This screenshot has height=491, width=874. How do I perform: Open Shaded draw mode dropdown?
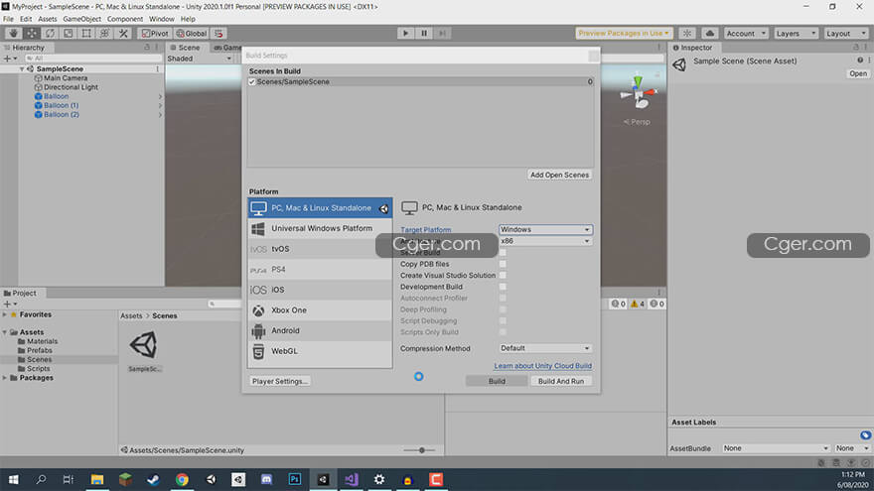pos(200,59)
